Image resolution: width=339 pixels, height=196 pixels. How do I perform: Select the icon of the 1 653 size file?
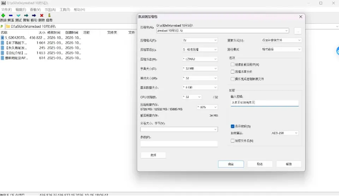2,53
